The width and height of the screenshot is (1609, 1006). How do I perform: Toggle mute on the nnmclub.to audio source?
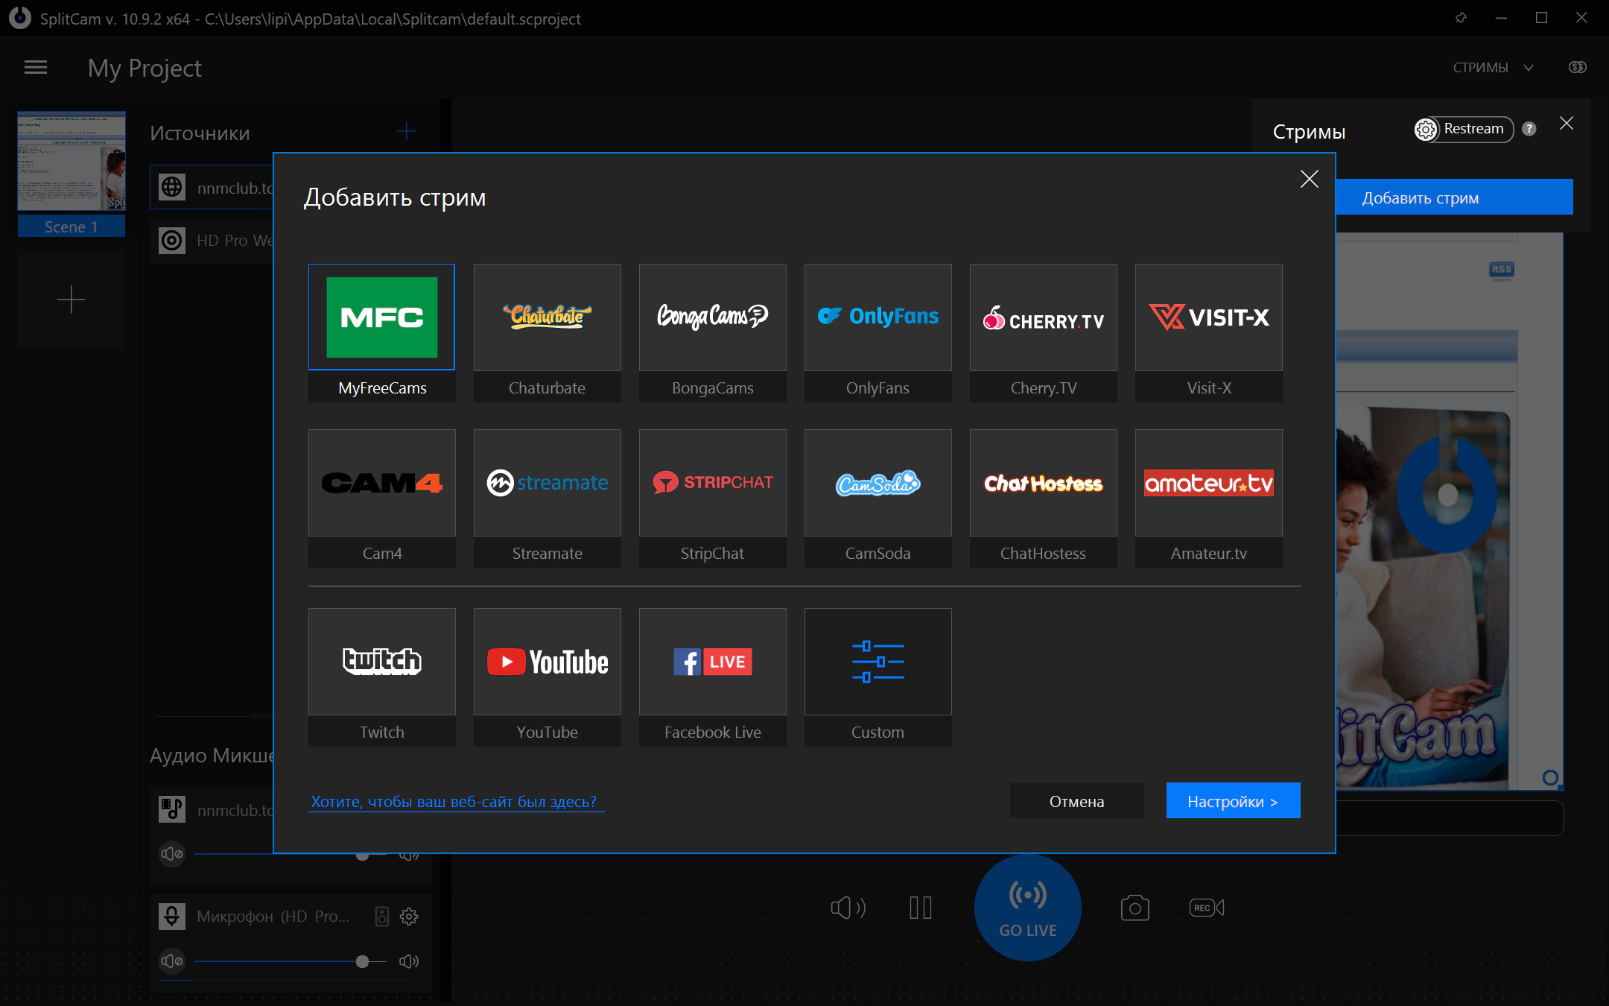172,854
